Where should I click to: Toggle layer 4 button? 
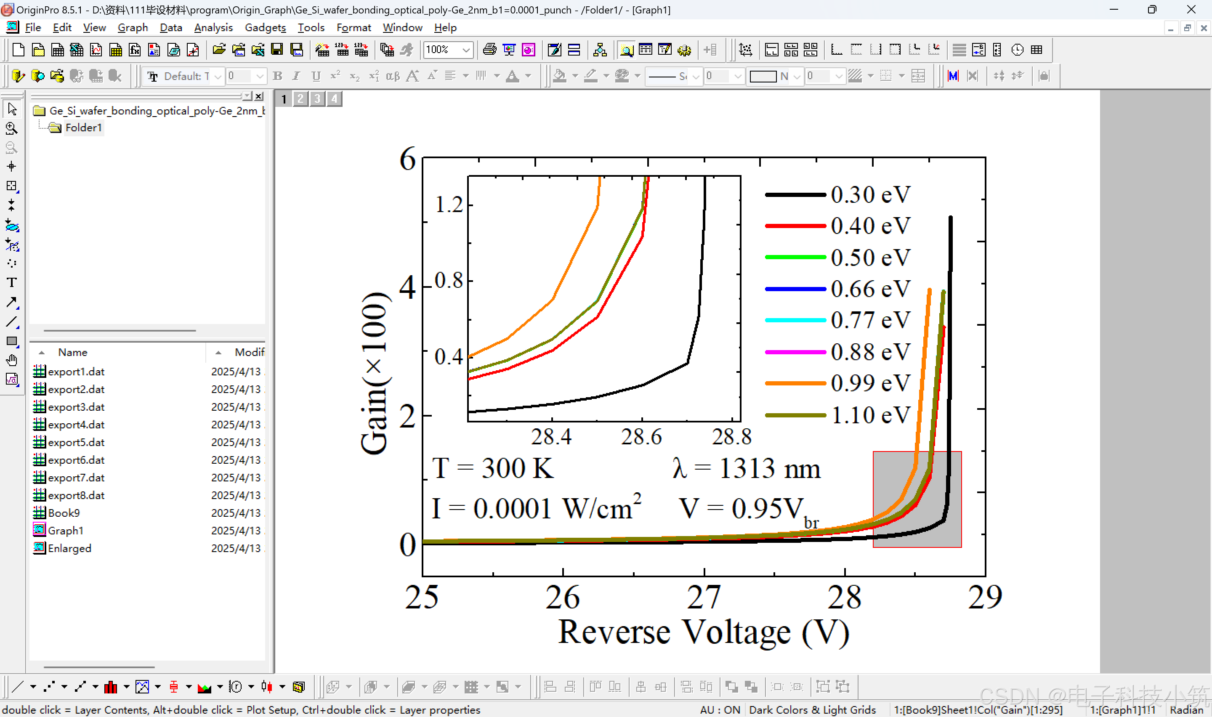334,99
